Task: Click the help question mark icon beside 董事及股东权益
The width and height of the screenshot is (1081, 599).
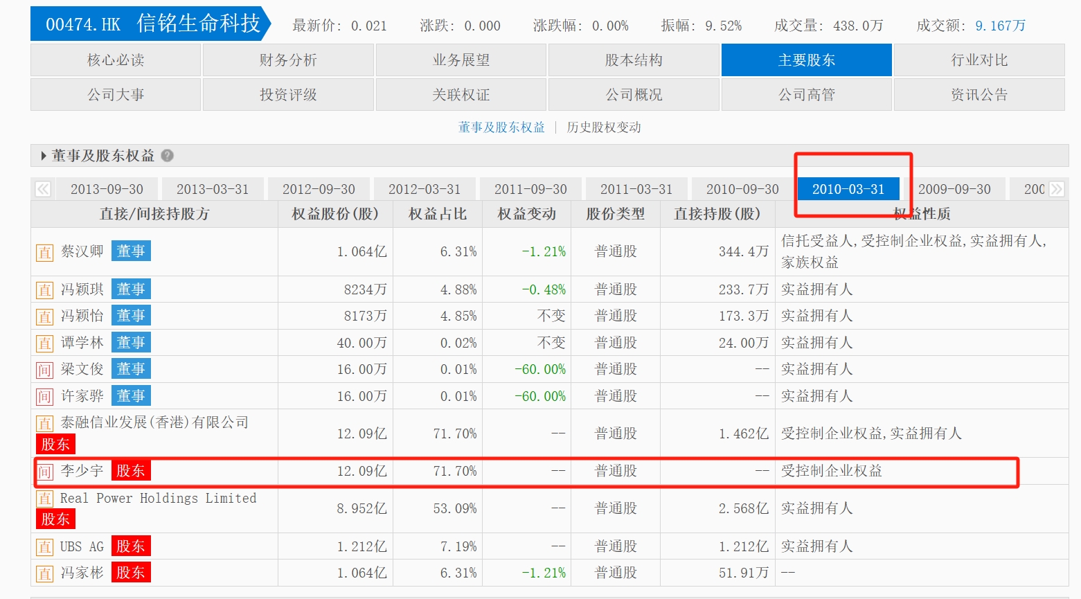Action: [167, 156]
